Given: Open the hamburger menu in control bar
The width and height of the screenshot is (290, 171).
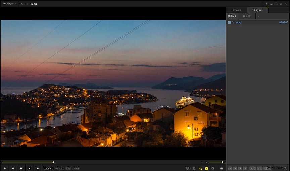Looking at the screenshot, I should click(x=222, y=168).
